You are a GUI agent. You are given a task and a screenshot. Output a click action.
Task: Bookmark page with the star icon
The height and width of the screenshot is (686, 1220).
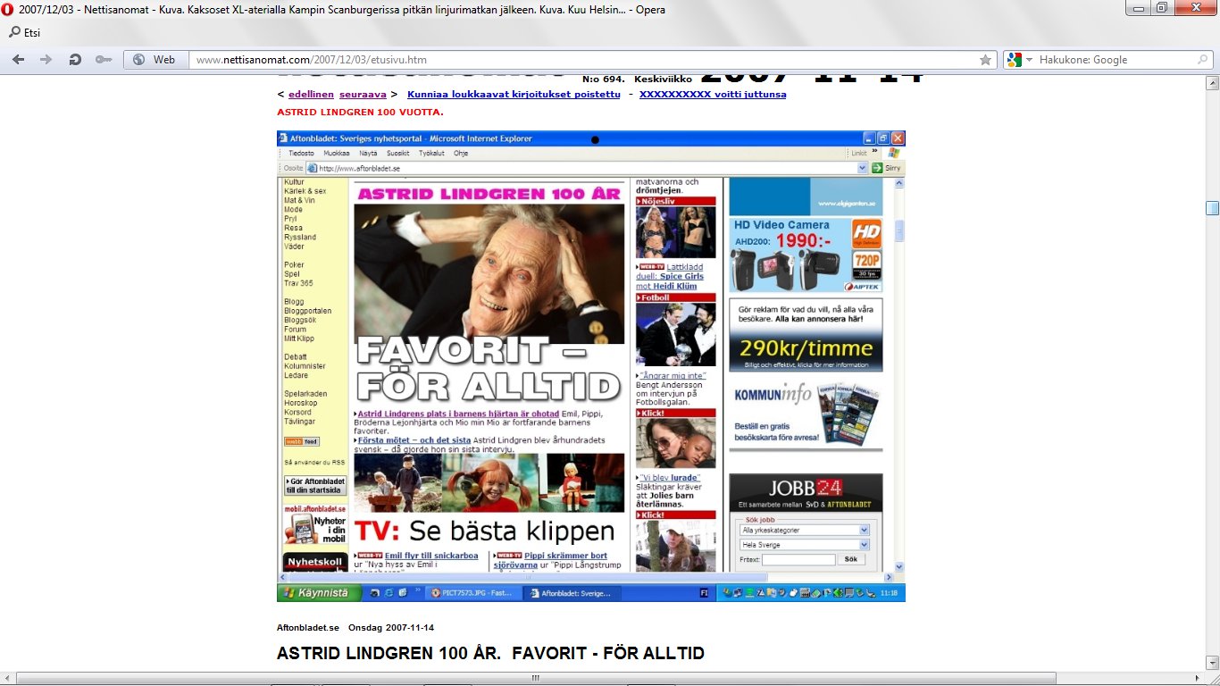985,60
